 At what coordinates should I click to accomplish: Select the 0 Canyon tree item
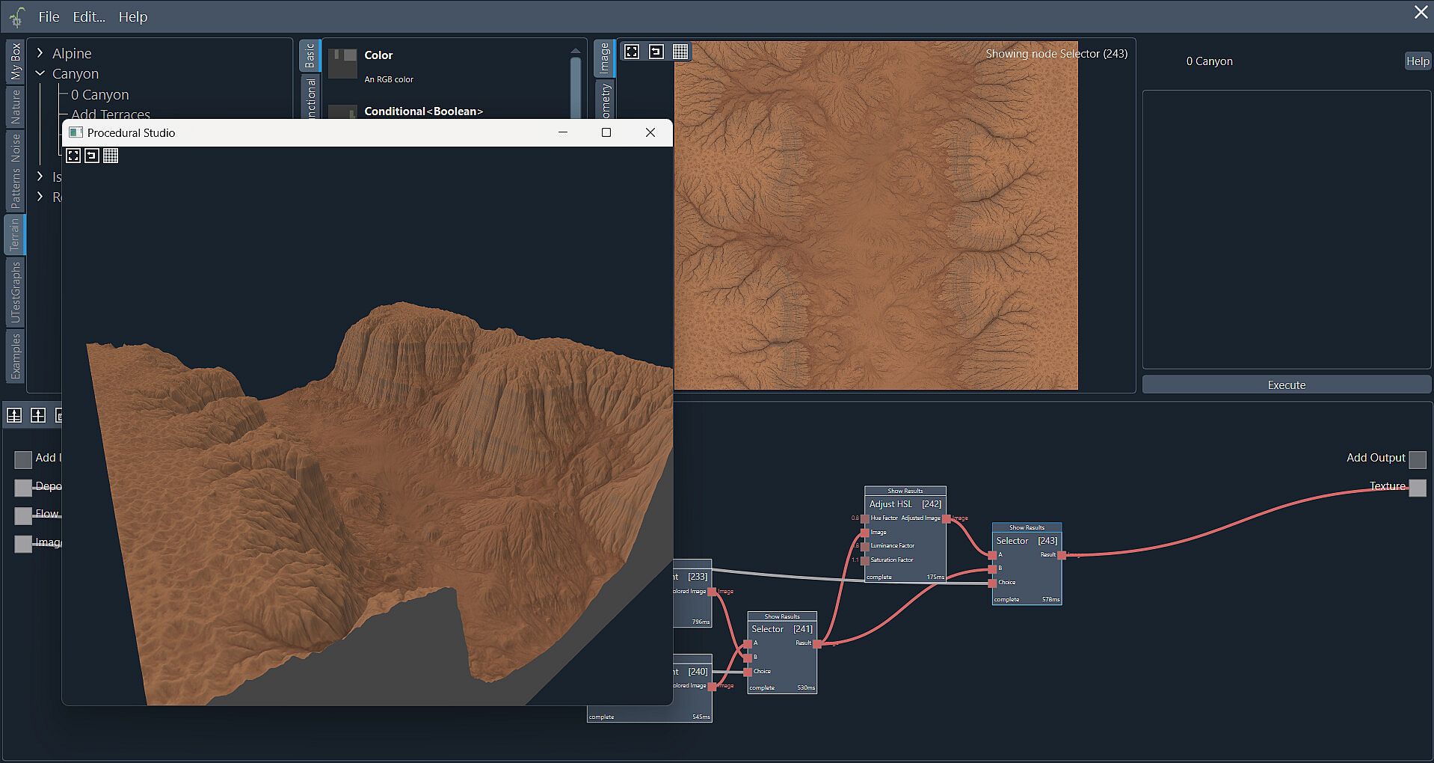pos(99,95)
